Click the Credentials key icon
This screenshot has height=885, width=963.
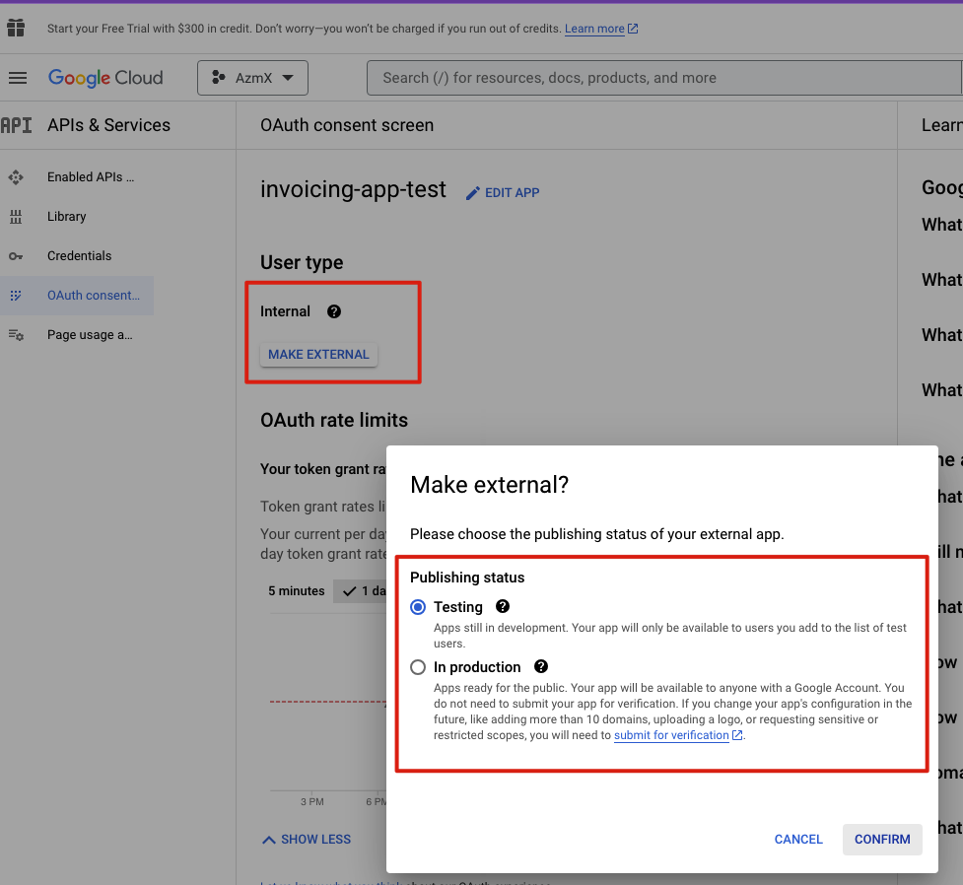[x=16, y=256]
